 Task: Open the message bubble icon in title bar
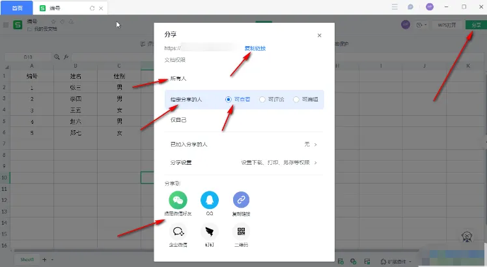pyautogui.click(x=410, y=7)
